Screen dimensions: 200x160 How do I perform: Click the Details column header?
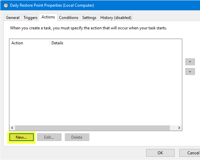point(116,43)
